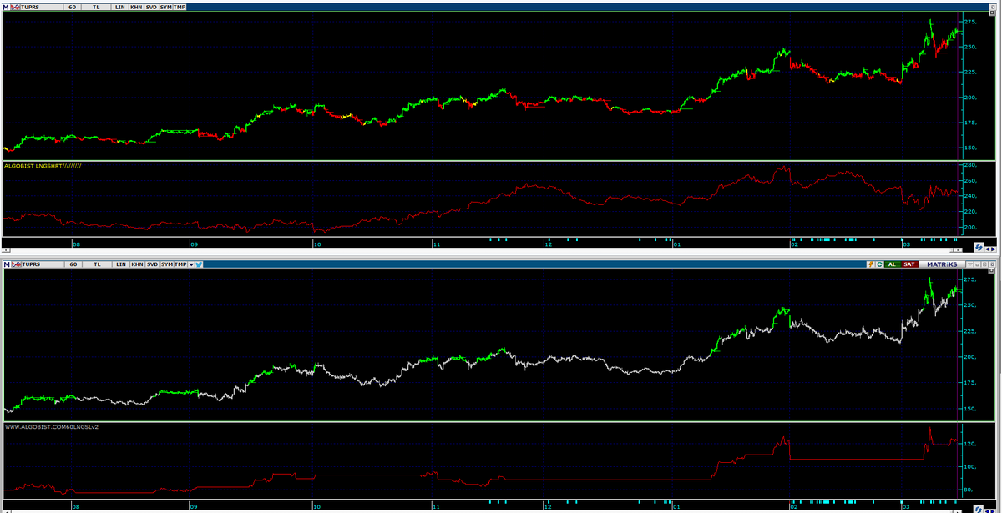Click the 01 month marker on the top chart's time axis
The height and width of the screenshot is (513, 1002).
click(x=676, y=244)
